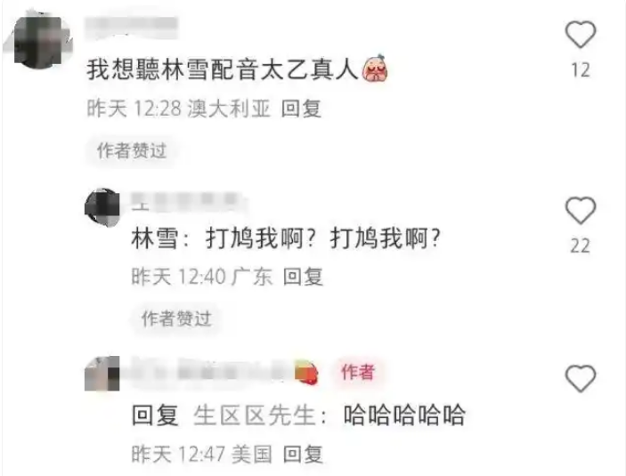Open the mentioned user 生区区先生
Image resolution: width=626 pixels, height=476 pixels.
255,415
